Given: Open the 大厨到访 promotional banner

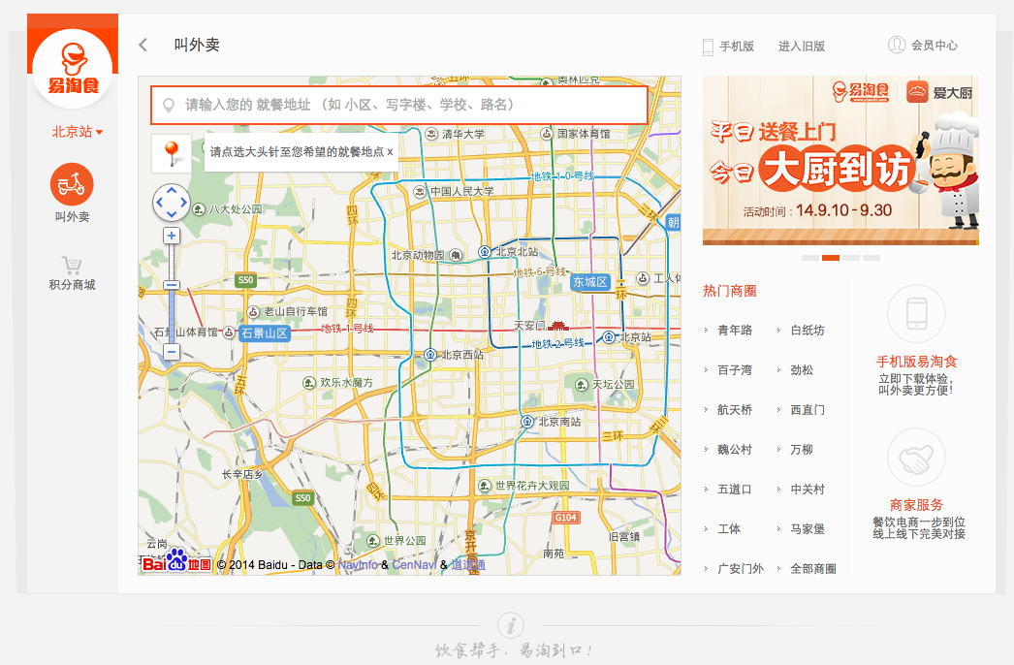Looking at the screenshot, I should point(840,160).
